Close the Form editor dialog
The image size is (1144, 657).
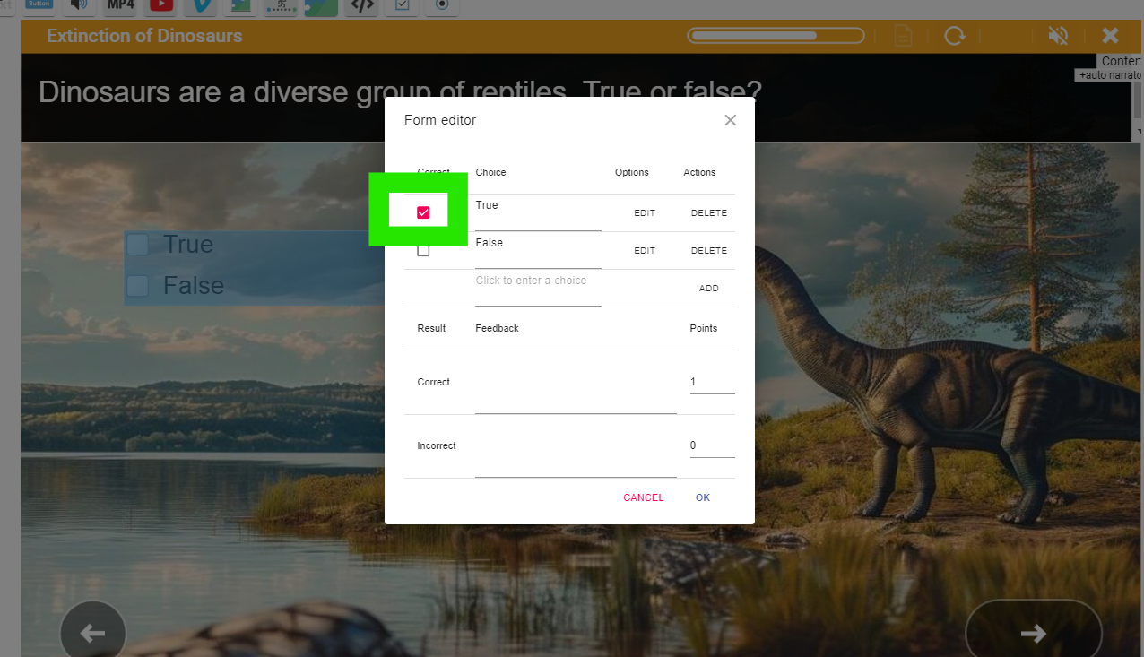pyautogui.click(x=731, y=120)
